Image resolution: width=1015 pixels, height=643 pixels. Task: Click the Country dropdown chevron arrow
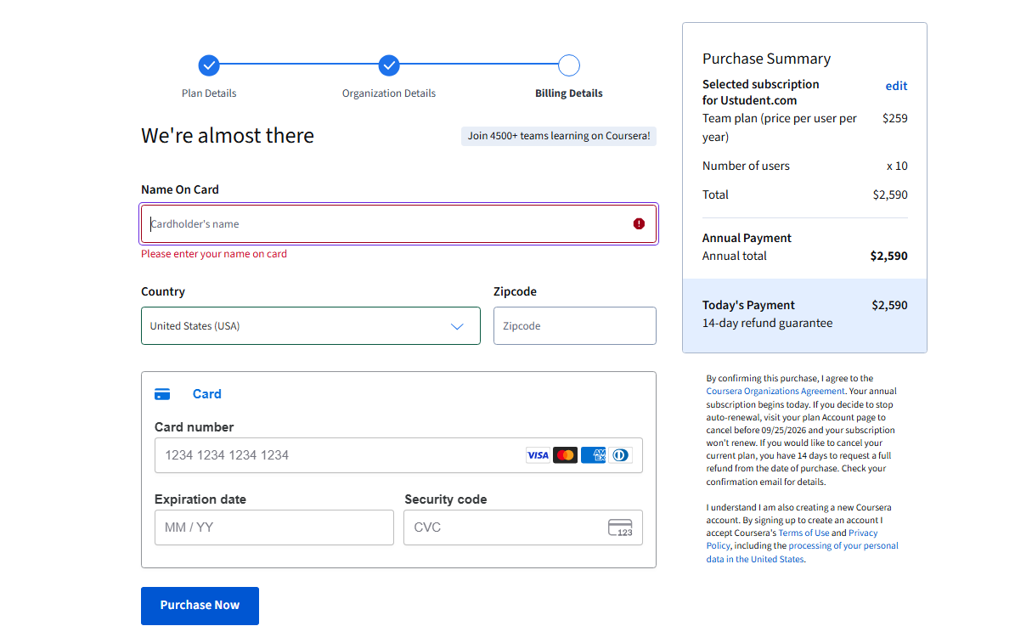point(457,326)
